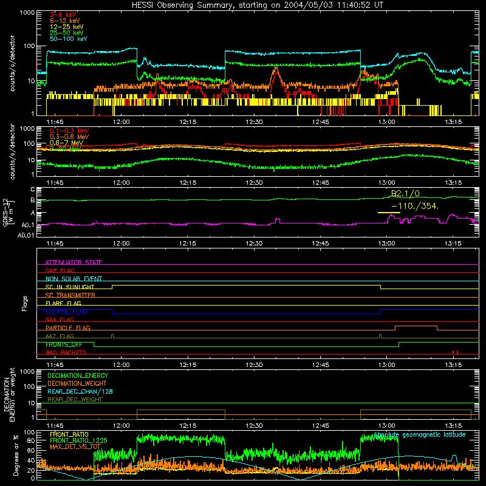Click the AAZ_FLAG label
The image size is (486, 486).
(60, 336)
